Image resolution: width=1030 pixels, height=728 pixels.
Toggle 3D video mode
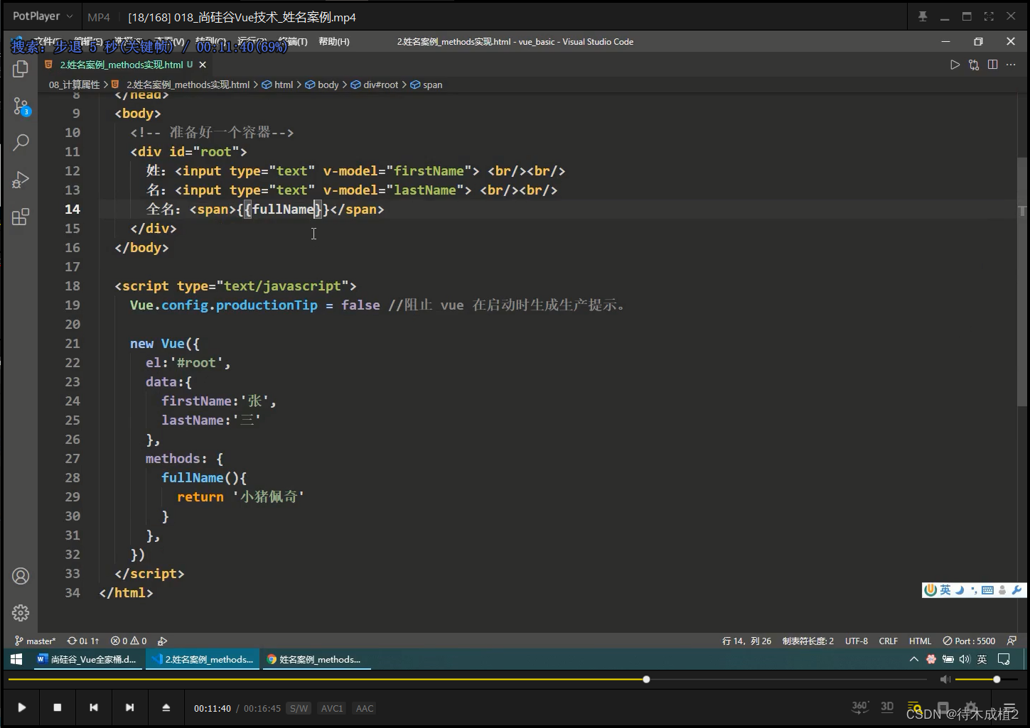point(887,707)
